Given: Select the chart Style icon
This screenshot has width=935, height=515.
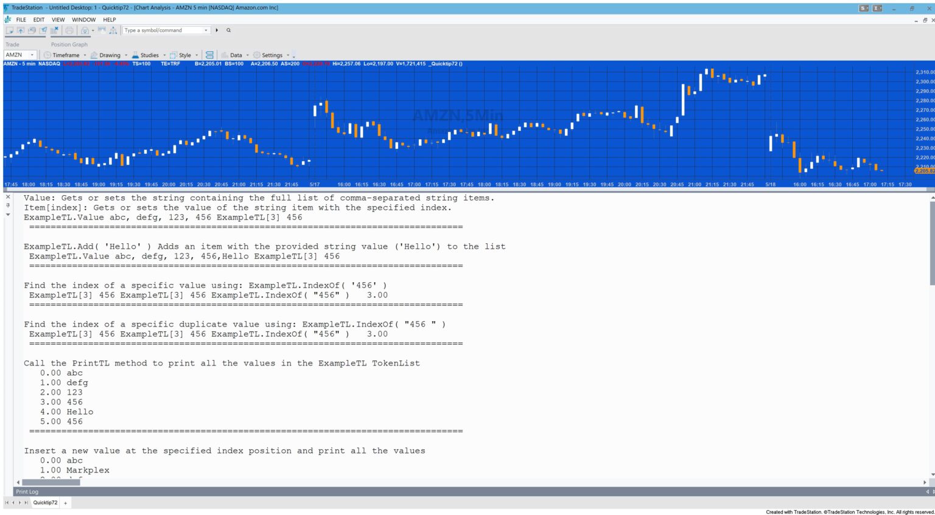Looking at the screenshot, I should click(x=172, y=55).
